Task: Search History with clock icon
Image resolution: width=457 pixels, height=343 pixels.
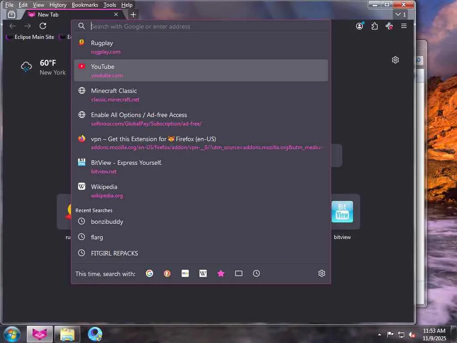Action: [257, 273]
